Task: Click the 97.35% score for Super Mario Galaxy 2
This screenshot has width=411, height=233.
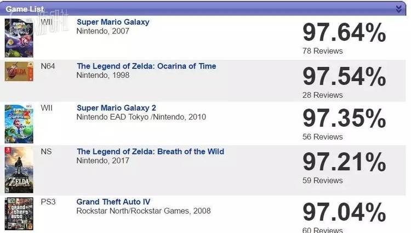Action: pyautogui.click(x=344, y=118)
